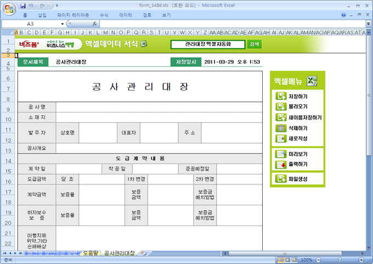
Task: Go to previous sheet navigation arrow
Action: 10,253
